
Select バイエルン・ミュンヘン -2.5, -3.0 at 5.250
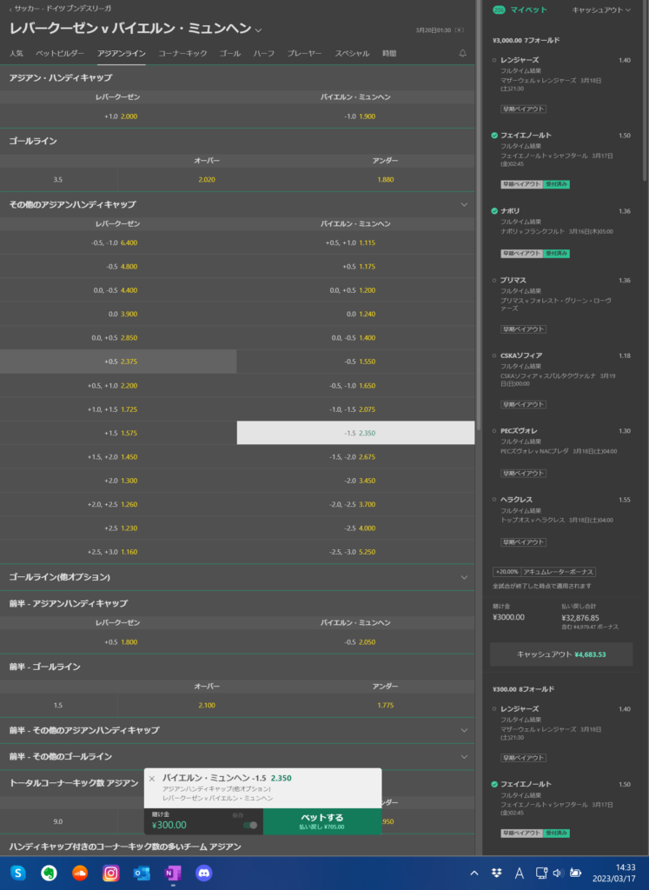pyautogui.click(x=355, y=552)
